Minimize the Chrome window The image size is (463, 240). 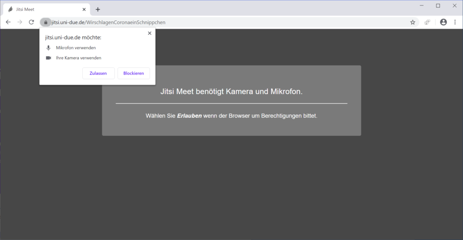point(422,5)
